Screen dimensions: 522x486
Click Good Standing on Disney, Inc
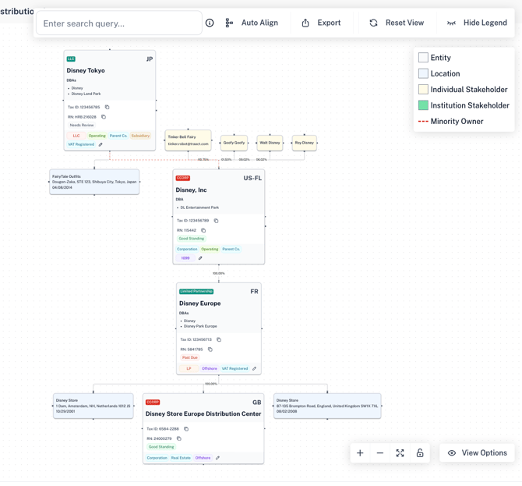point(192,239)
